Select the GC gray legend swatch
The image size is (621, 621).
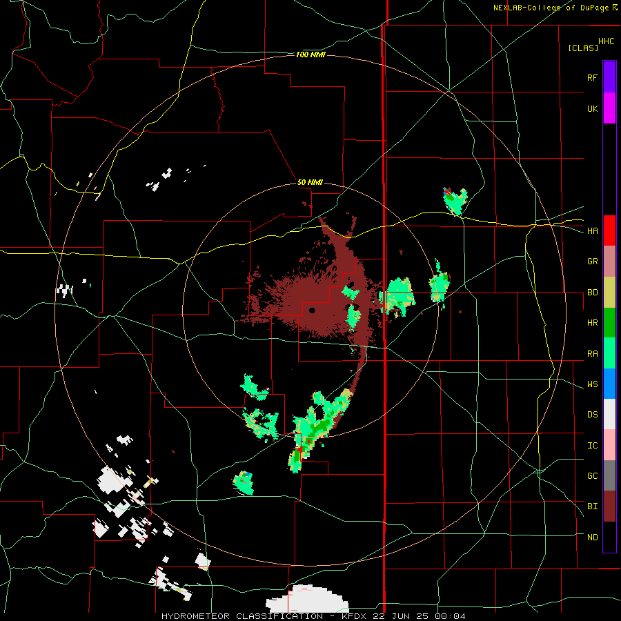[609, 475]
